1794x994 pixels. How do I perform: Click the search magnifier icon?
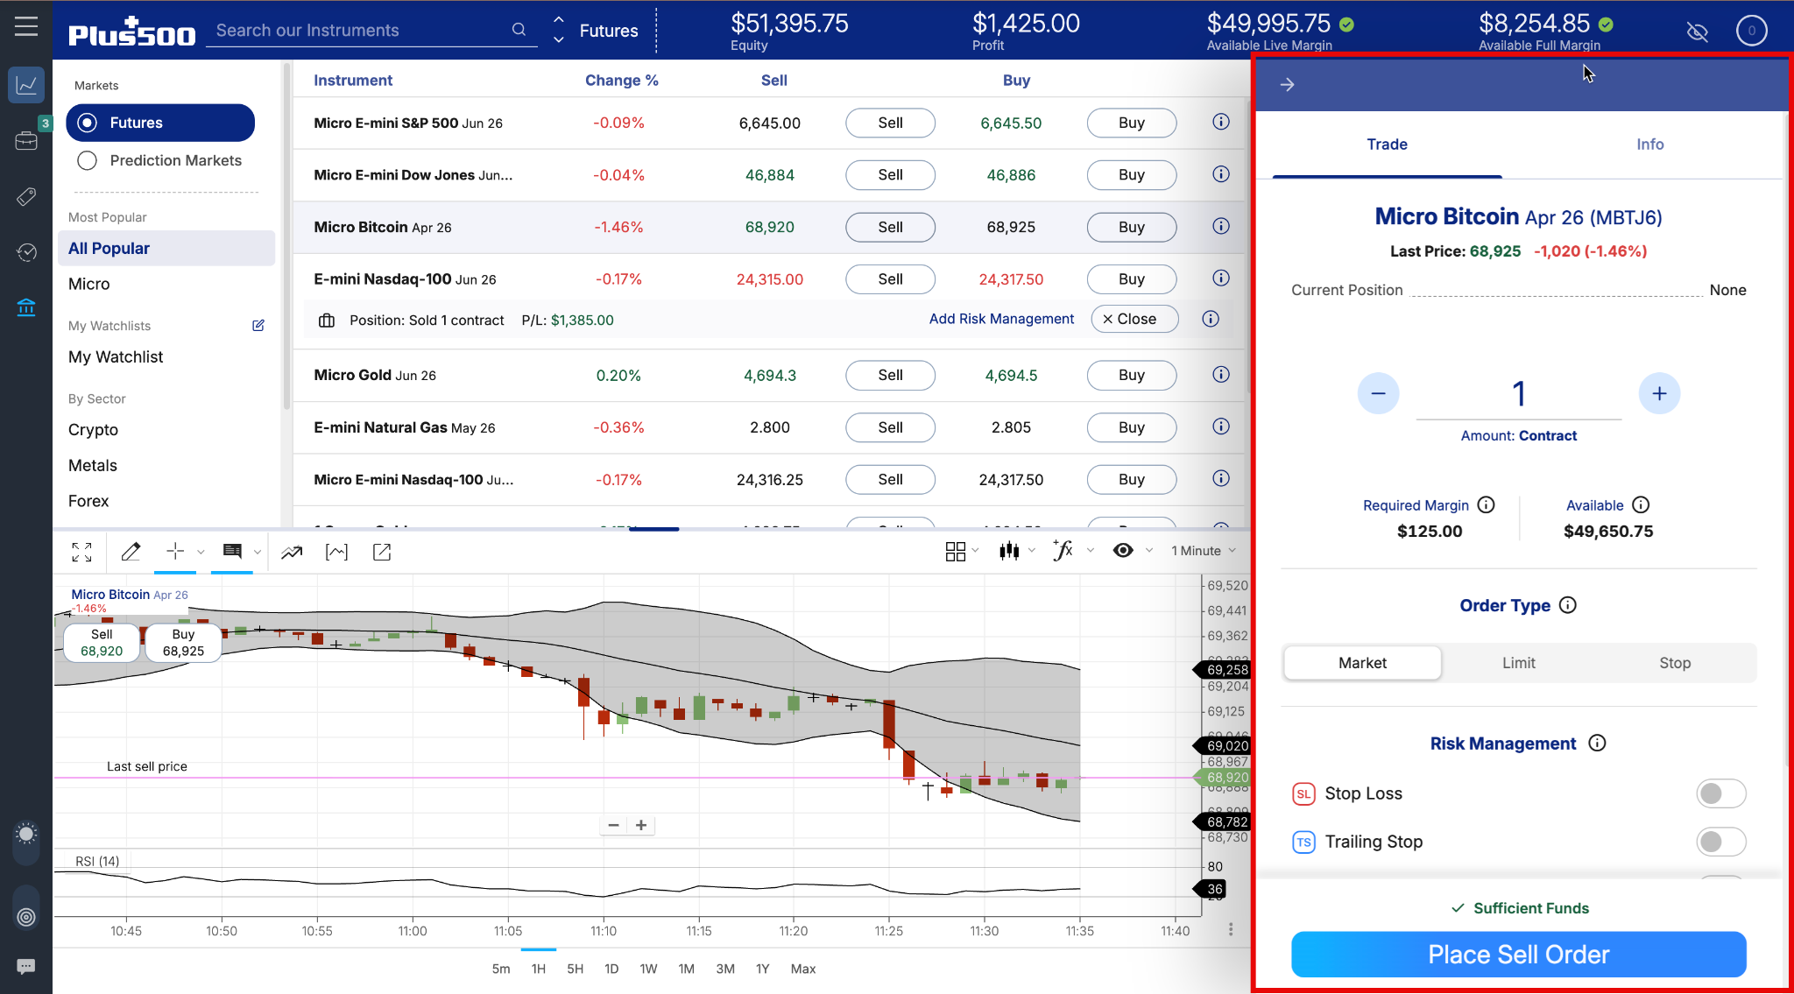coord(519,30)
